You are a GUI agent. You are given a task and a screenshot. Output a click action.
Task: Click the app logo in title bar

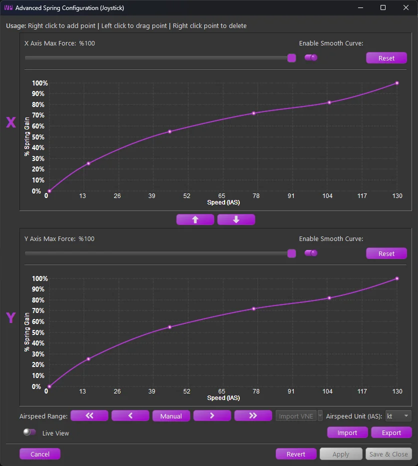[8, 7]
